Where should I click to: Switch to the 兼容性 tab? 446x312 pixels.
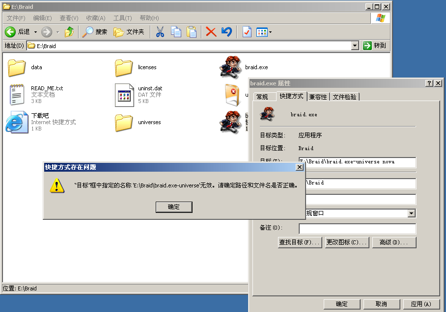(x=318, y=97)
